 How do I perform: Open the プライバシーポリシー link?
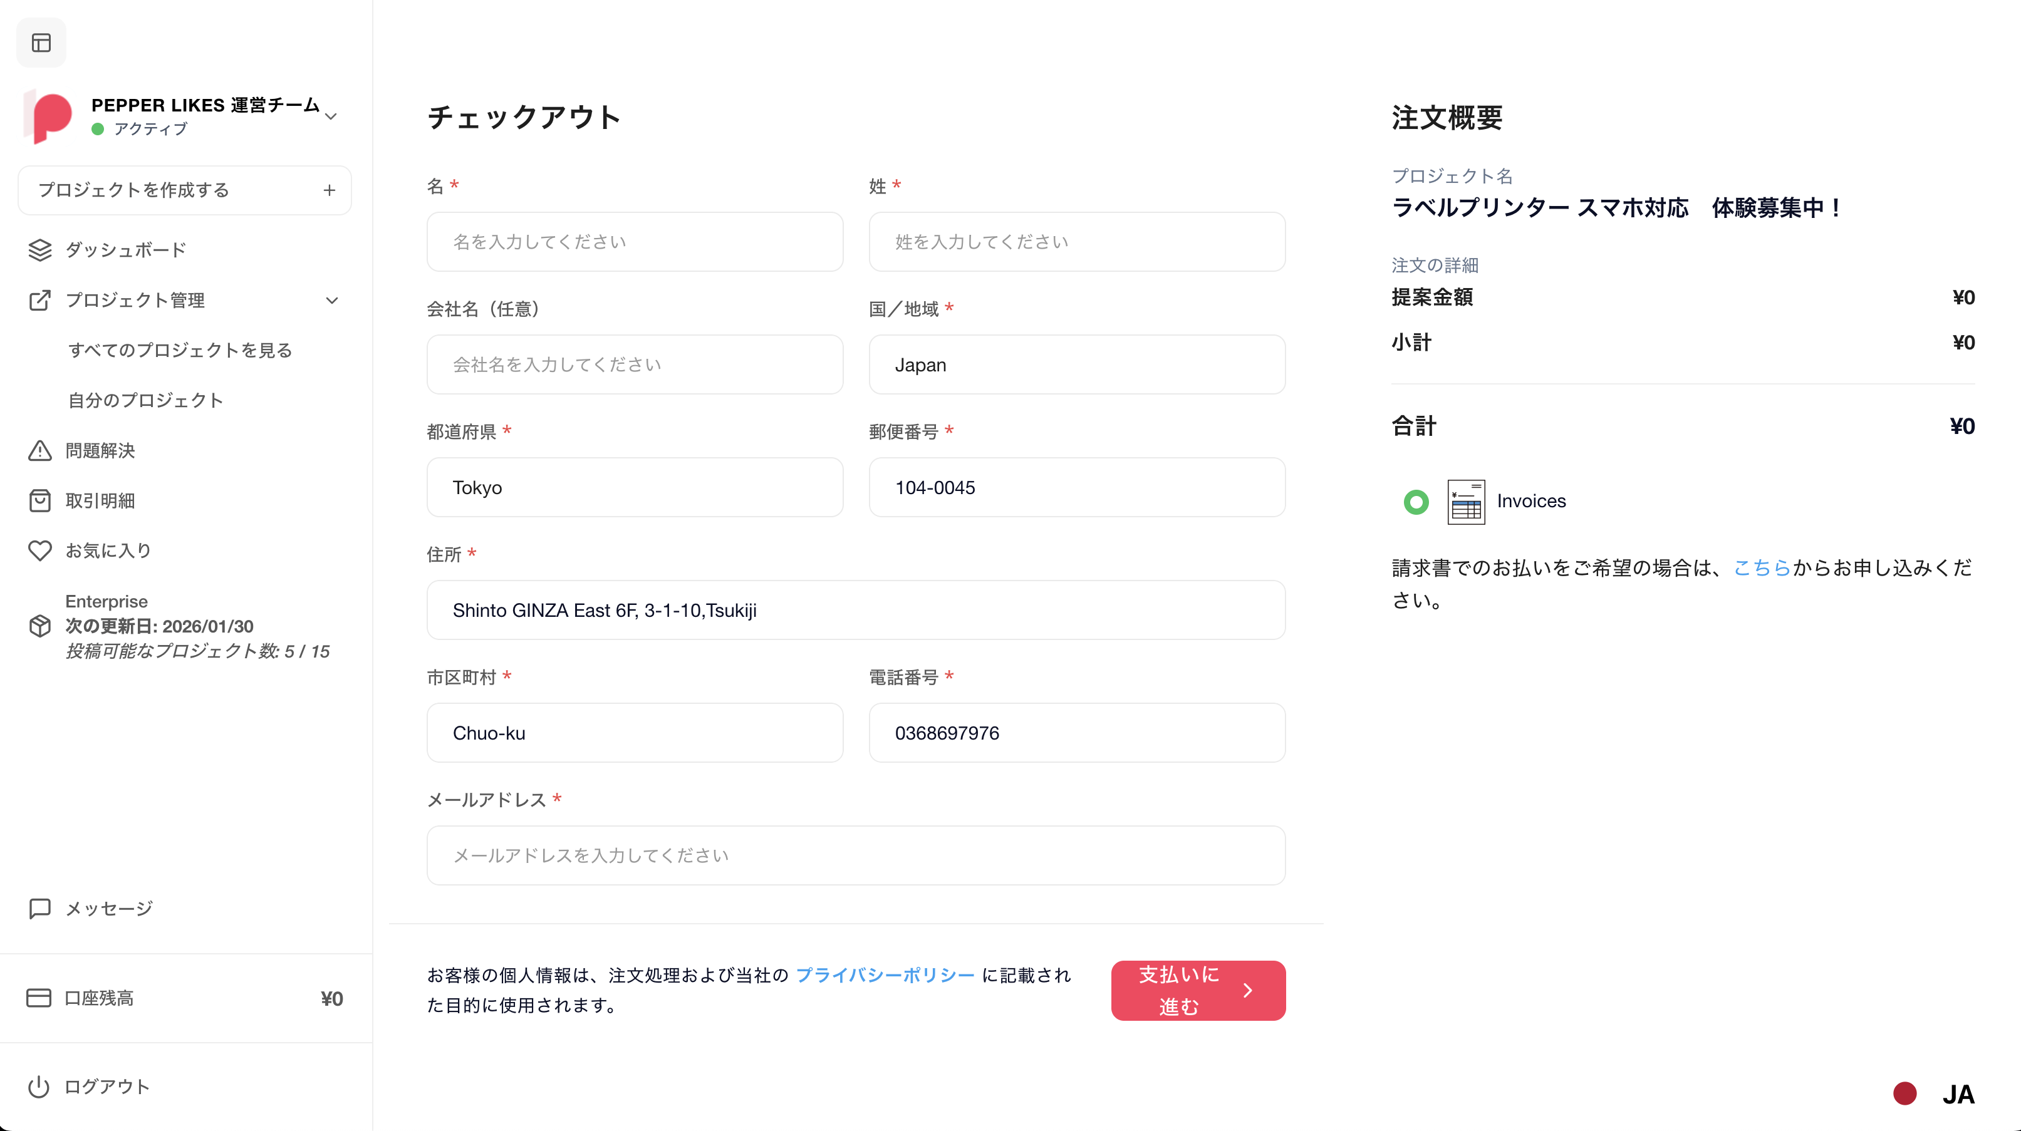coord(885,975)
